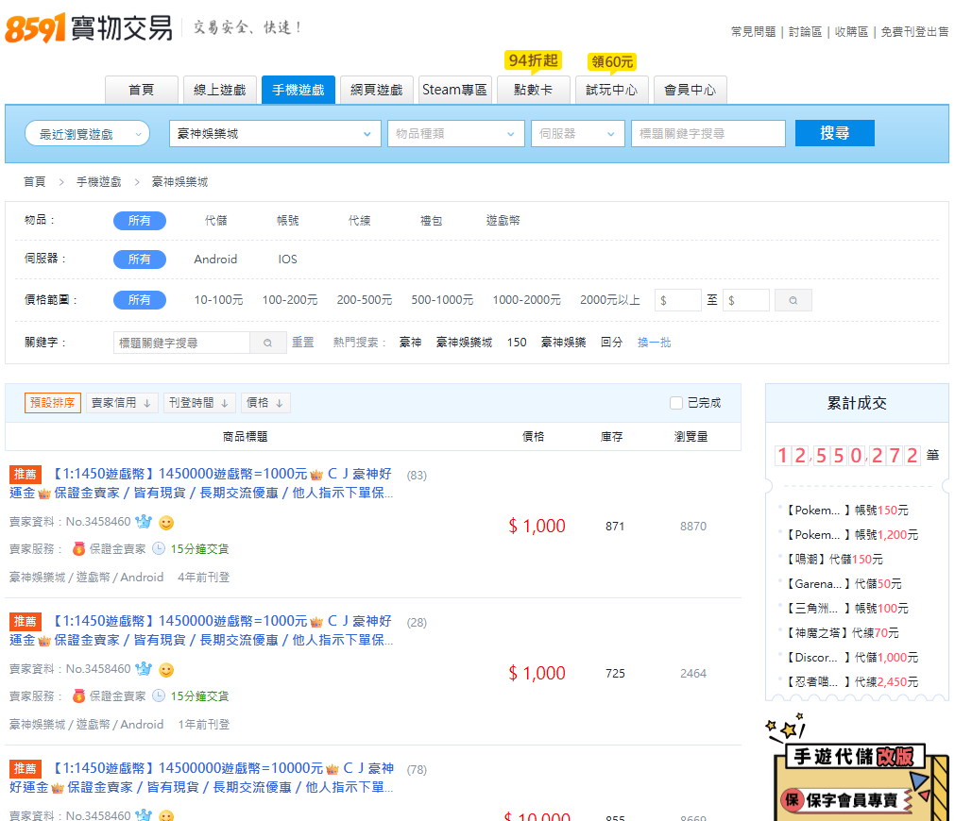Open the 手機遊戲 tab
The height and width of the screenshot is (821, 955).
tap(298, 90)
